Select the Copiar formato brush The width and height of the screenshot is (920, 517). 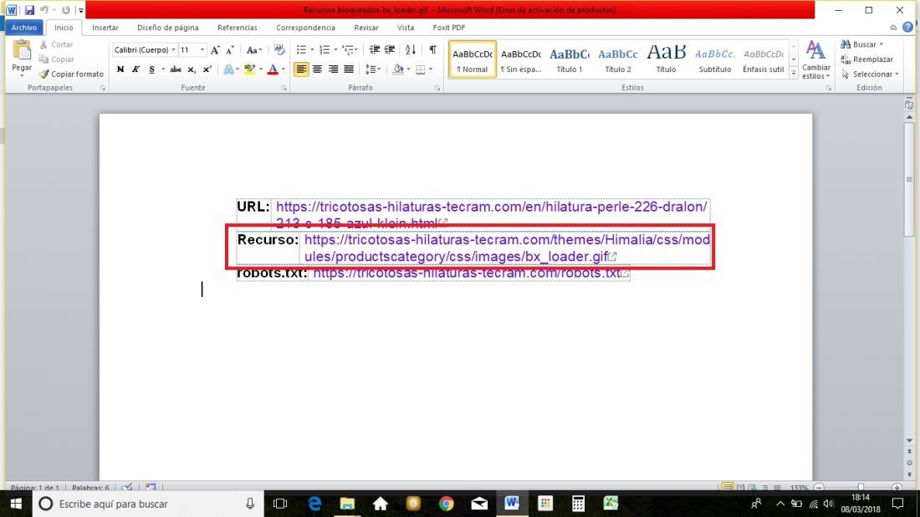pos(71,74)
